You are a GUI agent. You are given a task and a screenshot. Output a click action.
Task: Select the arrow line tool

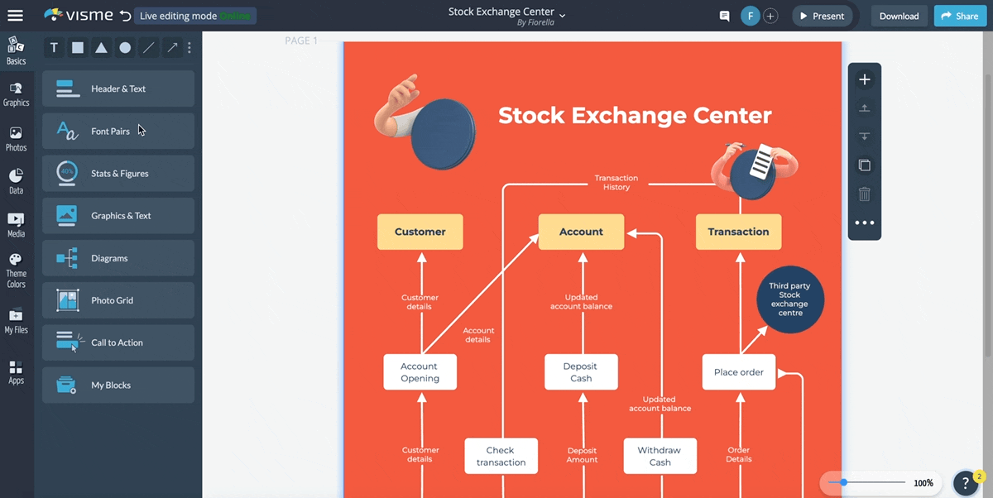(172, 48)
